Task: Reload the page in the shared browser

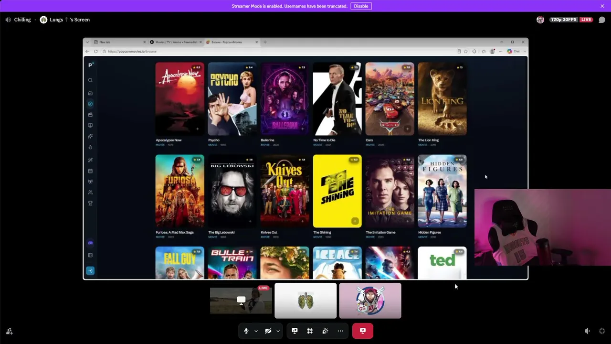Action: (x=96, y=51)
